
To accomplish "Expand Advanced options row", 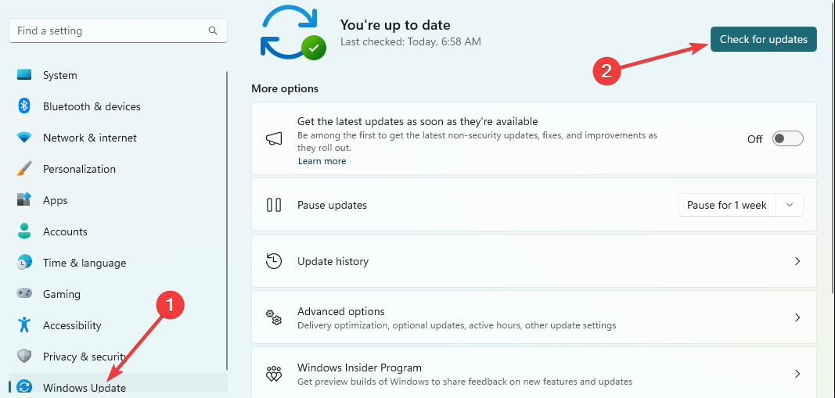I will 534,317.
